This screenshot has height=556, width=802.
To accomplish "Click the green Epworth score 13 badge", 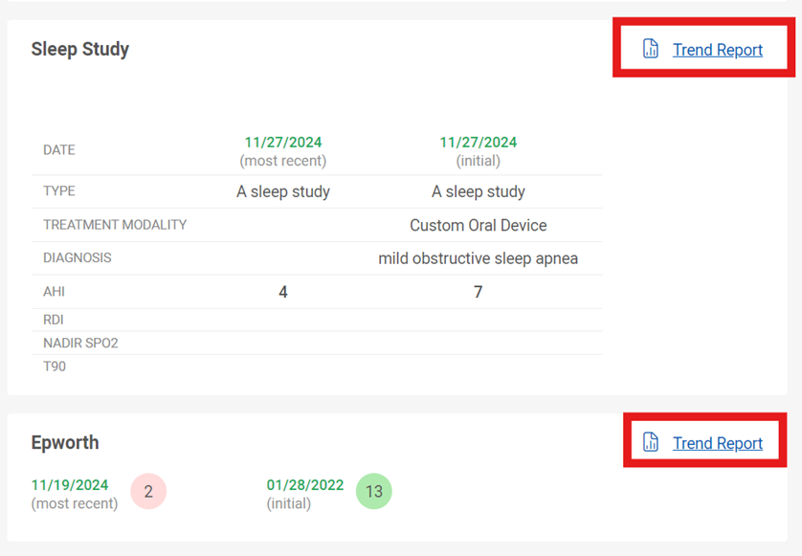I will coord(374,491).
